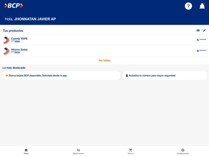Viewport: 209px width, 157px height.
Task: Toggle balance visibility eye icon
Action: coord(198,31)
